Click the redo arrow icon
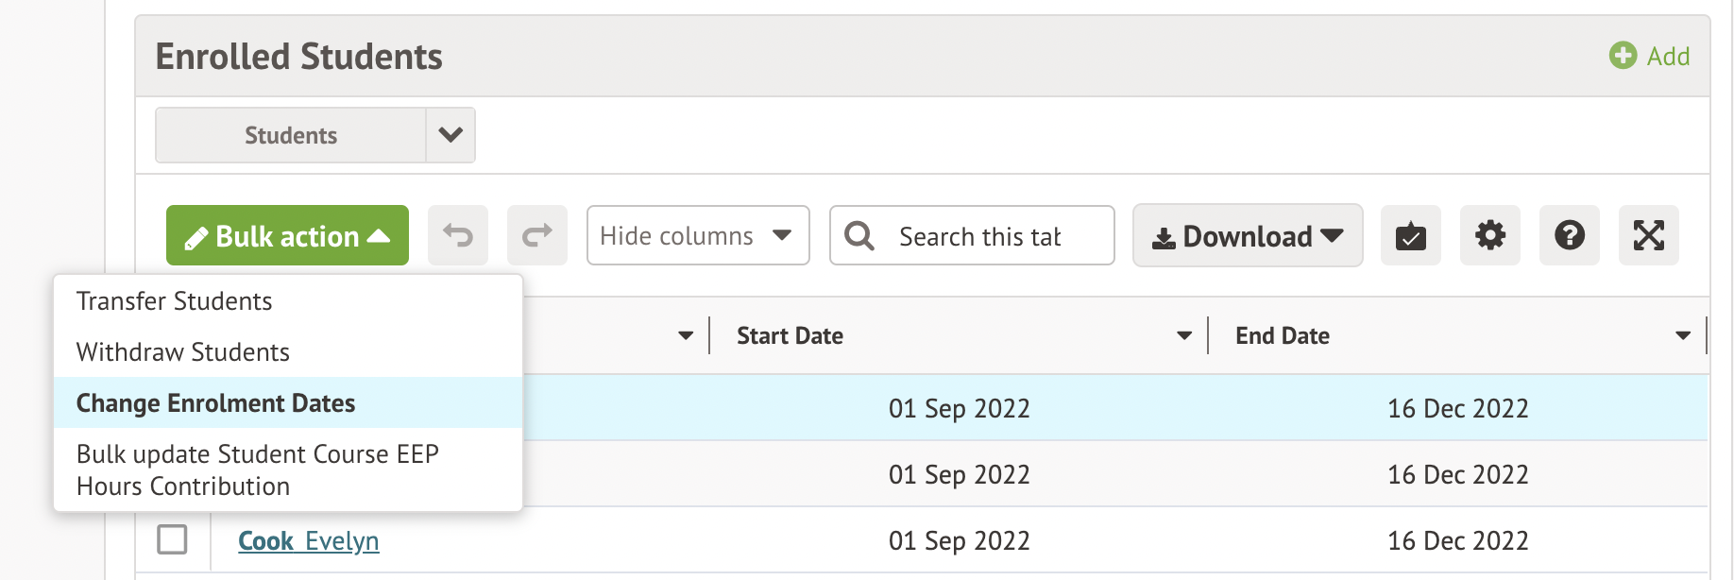 click(x=537, y=235)
